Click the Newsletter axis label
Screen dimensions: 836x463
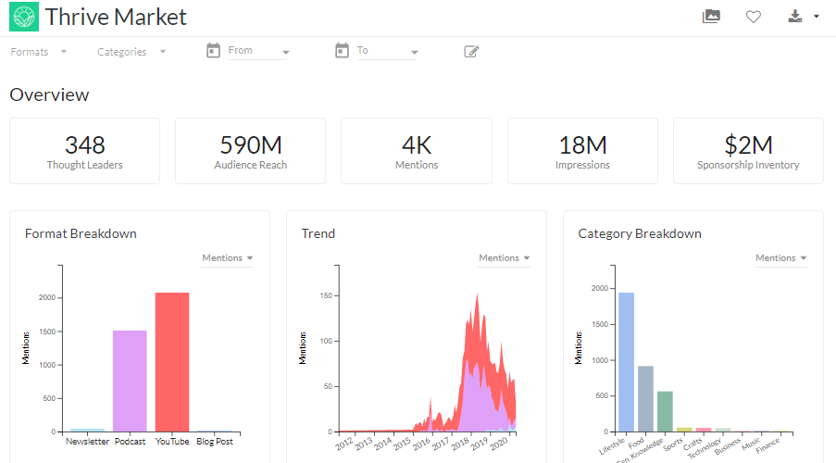pyautogui.click(x=87, y=442)
